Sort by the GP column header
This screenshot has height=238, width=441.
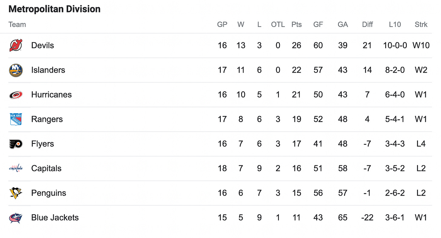point(222,25)
